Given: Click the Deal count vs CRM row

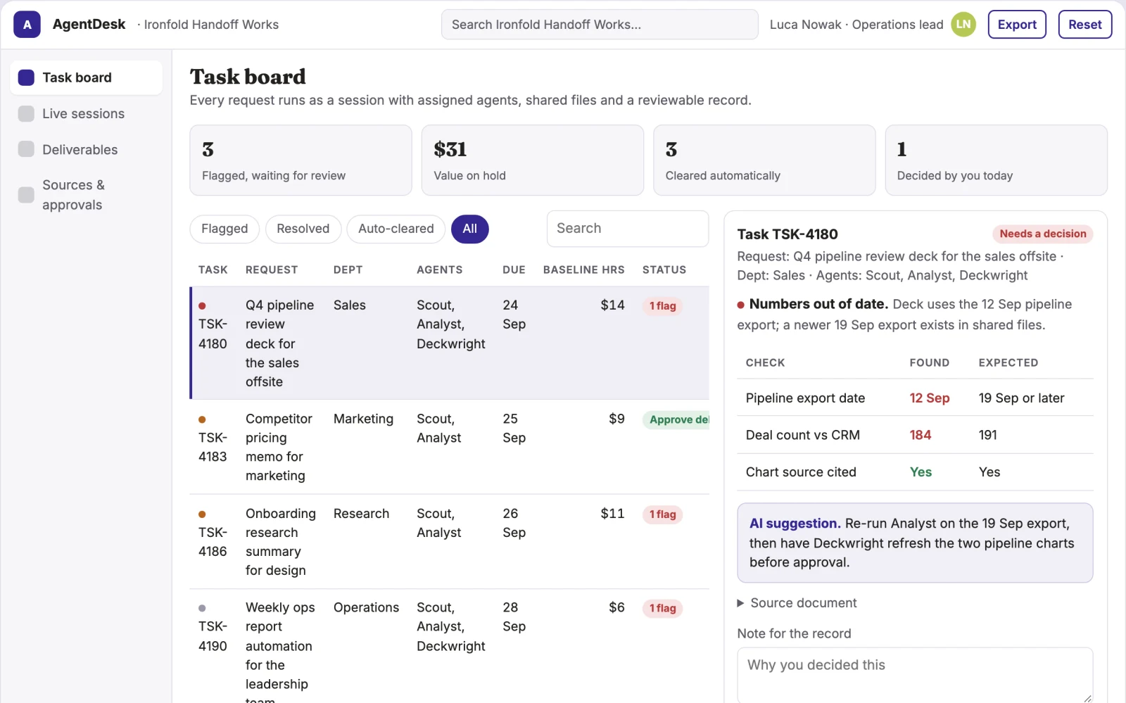Looking at the screenshot, I should pos(915,435).
